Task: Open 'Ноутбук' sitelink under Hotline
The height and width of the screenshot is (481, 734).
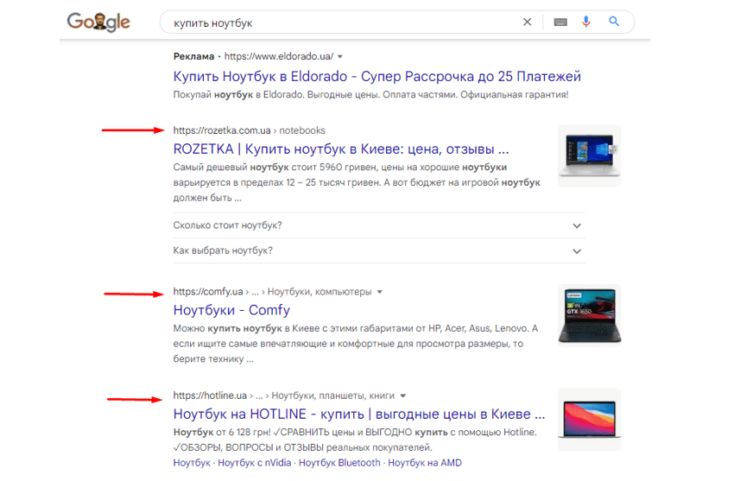Action: [x=192, y=463]
